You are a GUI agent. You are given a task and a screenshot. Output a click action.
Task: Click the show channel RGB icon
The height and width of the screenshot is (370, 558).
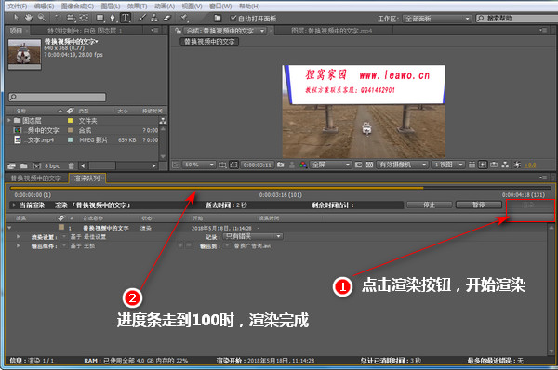(x=303, y=165)
